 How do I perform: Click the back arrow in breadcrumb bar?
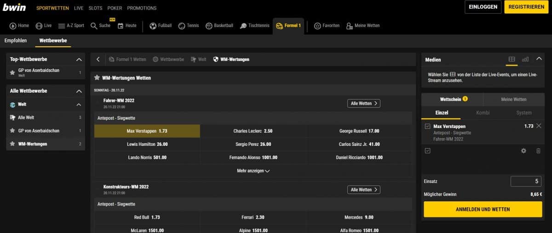point(98,59)
